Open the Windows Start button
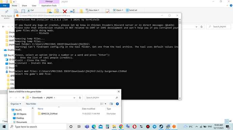The width and height of the screenshot is (233, 130). click(4, 127)
